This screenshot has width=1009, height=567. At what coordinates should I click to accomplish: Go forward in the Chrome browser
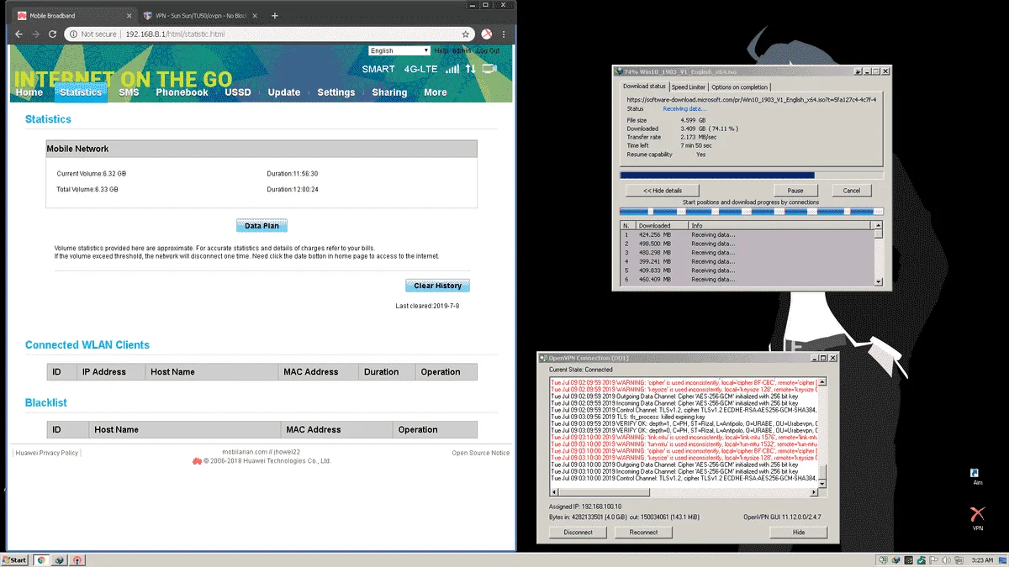click(x=35, y=34)
